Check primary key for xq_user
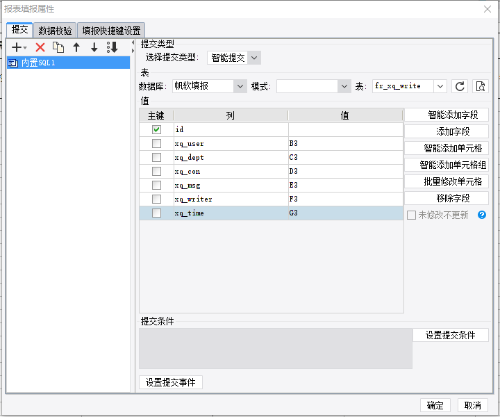 click(x=156, y=144)
